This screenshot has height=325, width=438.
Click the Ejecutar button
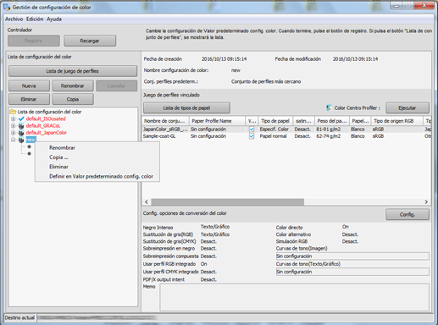pos(408,107)
